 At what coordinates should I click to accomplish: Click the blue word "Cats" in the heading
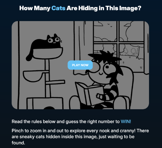click(58, 8)
